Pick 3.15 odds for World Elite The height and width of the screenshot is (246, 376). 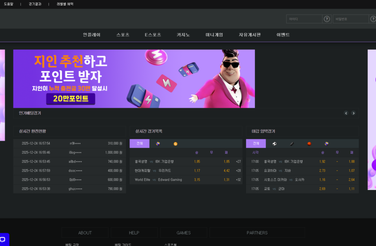click(197, 180)
